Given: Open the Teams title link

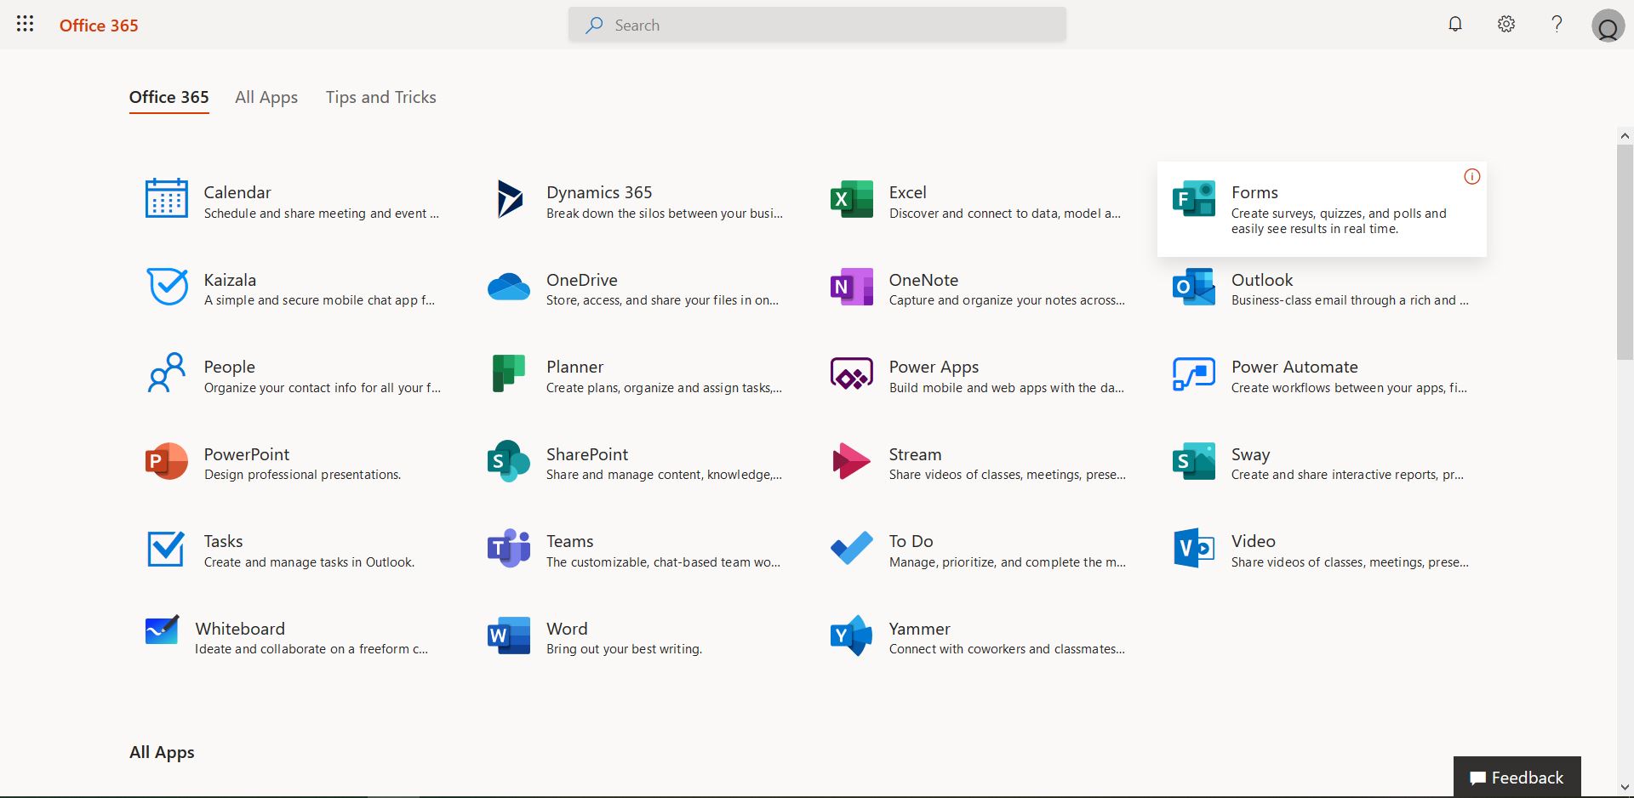Looking at the screenshot, I should point(570,541).
